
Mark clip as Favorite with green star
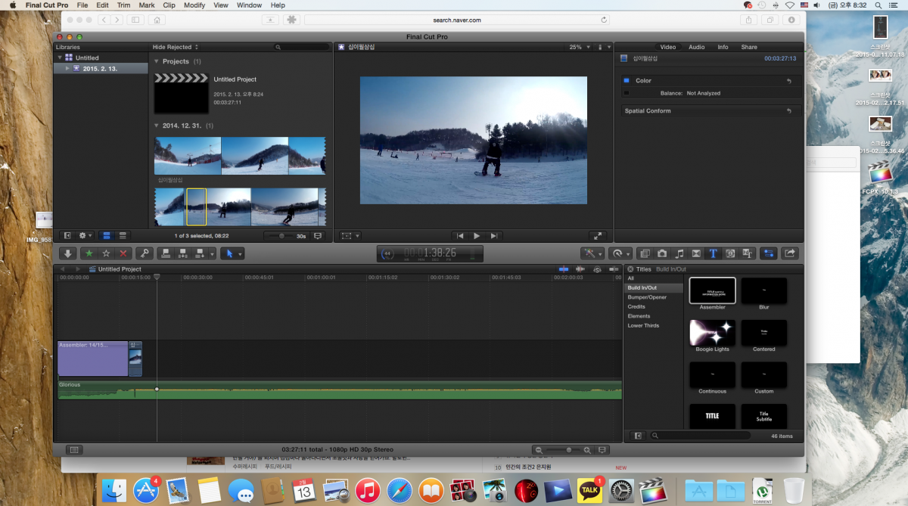90,254
